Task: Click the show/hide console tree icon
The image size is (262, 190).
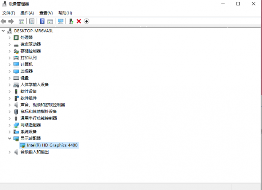Action: coord(21,21)
